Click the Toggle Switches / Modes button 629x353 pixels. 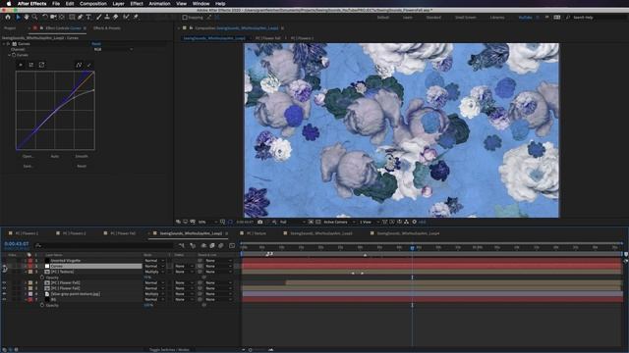[x=169, y=349]
